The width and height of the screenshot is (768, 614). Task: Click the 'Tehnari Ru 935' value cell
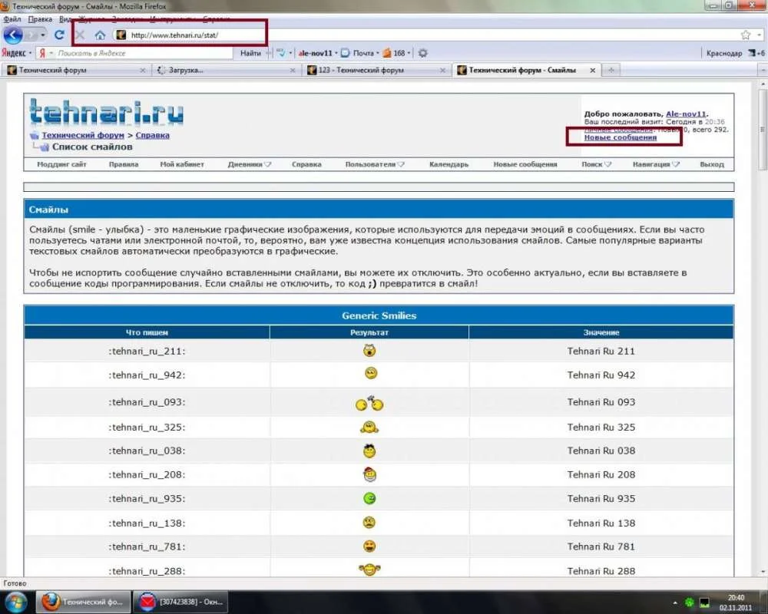tap(601, 498)
